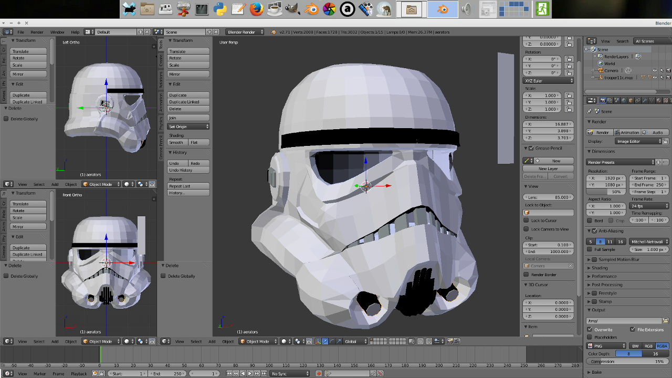Open Firefox from the top dock
The image size is (672, 378).
256,9
